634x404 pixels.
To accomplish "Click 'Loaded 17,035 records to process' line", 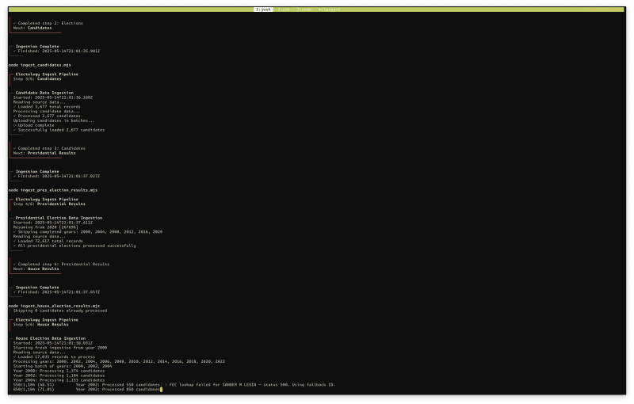I will coord(54,356).
